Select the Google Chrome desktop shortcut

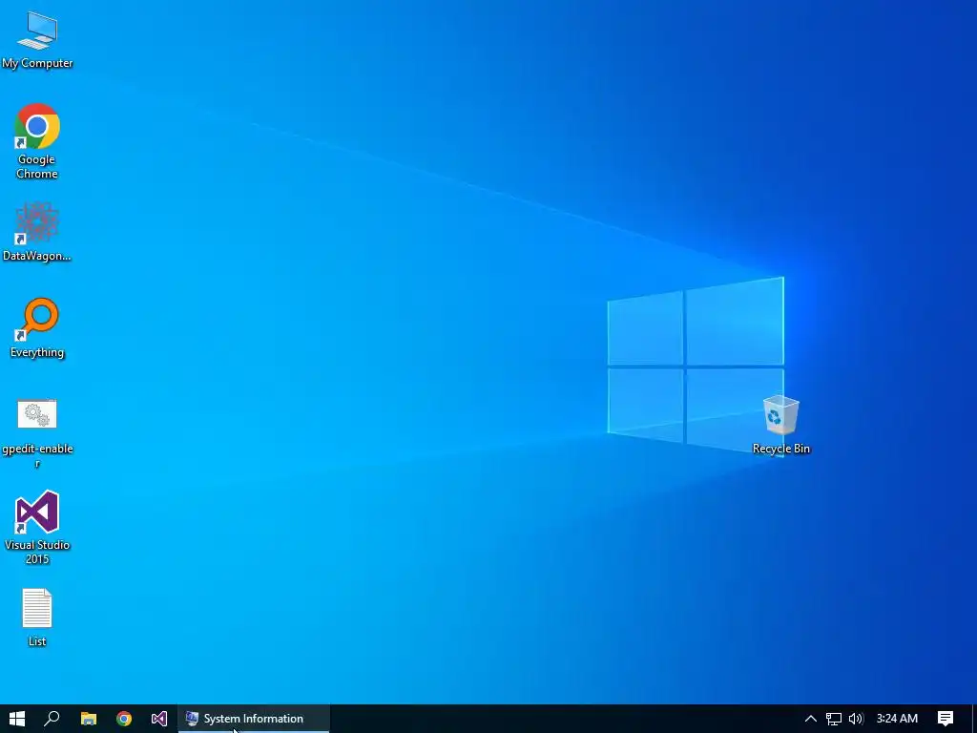(37, 142)
